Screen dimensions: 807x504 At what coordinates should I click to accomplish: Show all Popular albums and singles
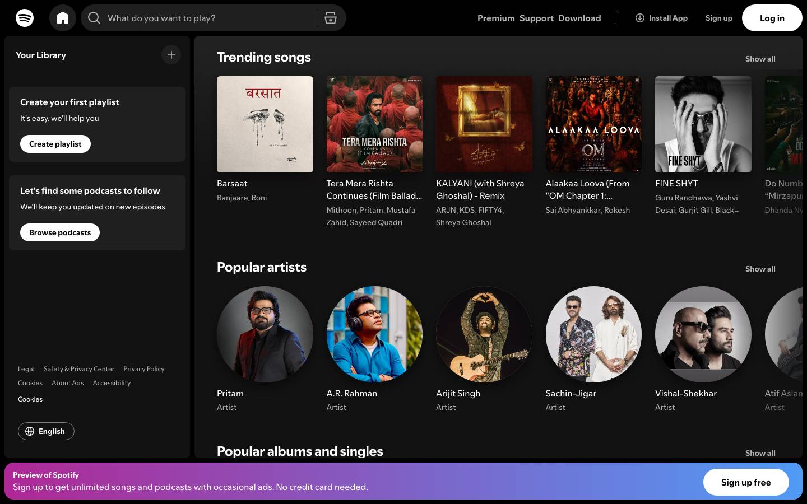[760, 453]
